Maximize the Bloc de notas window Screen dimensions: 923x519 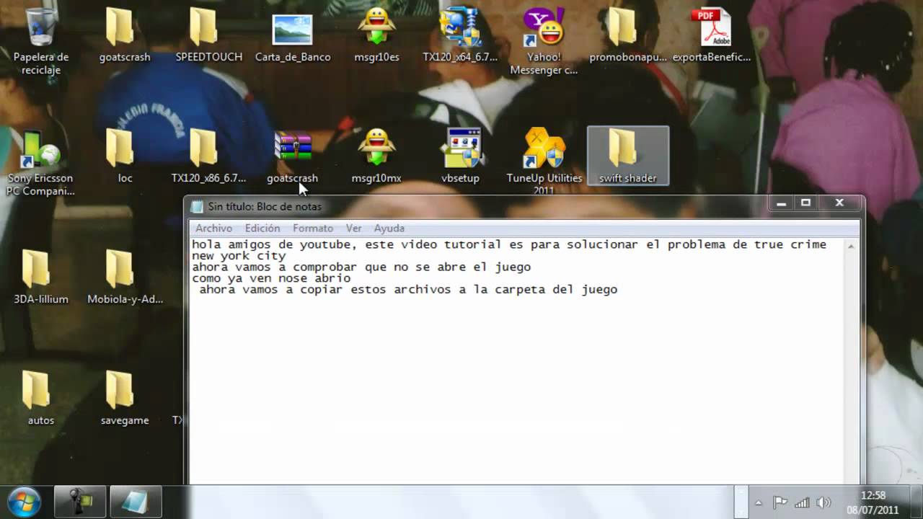tap(805, 203)
